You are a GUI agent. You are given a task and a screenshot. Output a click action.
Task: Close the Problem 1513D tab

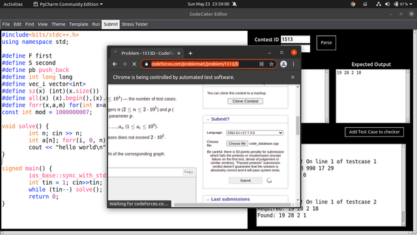(179, 54)
